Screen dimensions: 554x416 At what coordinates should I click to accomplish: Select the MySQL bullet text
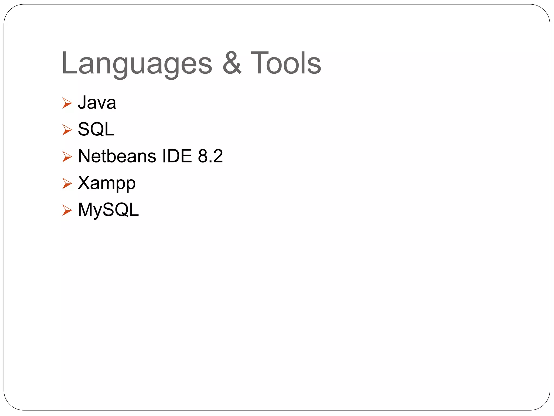[108, 210]
